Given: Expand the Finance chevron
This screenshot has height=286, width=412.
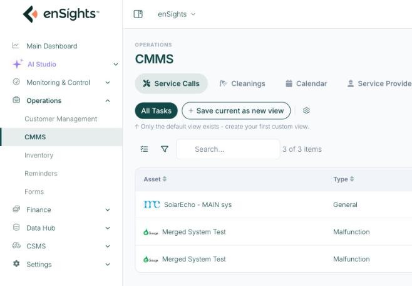Looking at the screenshot, I should [x=108, y=210].
